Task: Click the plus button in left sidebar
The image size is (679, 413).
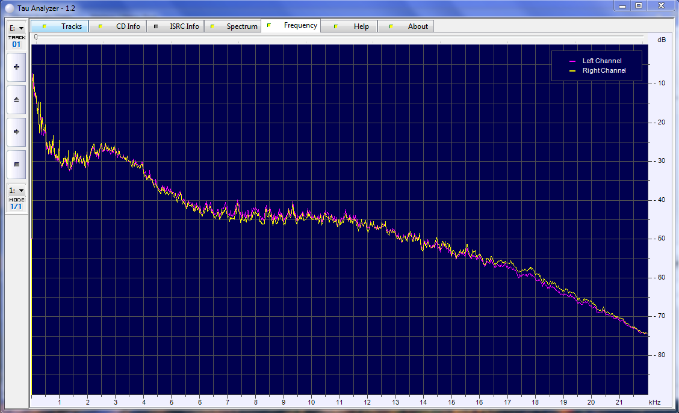Action: click(16, 67)
